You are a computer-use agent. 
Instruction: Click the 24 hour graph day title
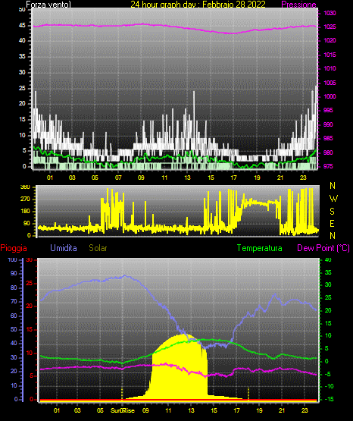pos(198,5)
